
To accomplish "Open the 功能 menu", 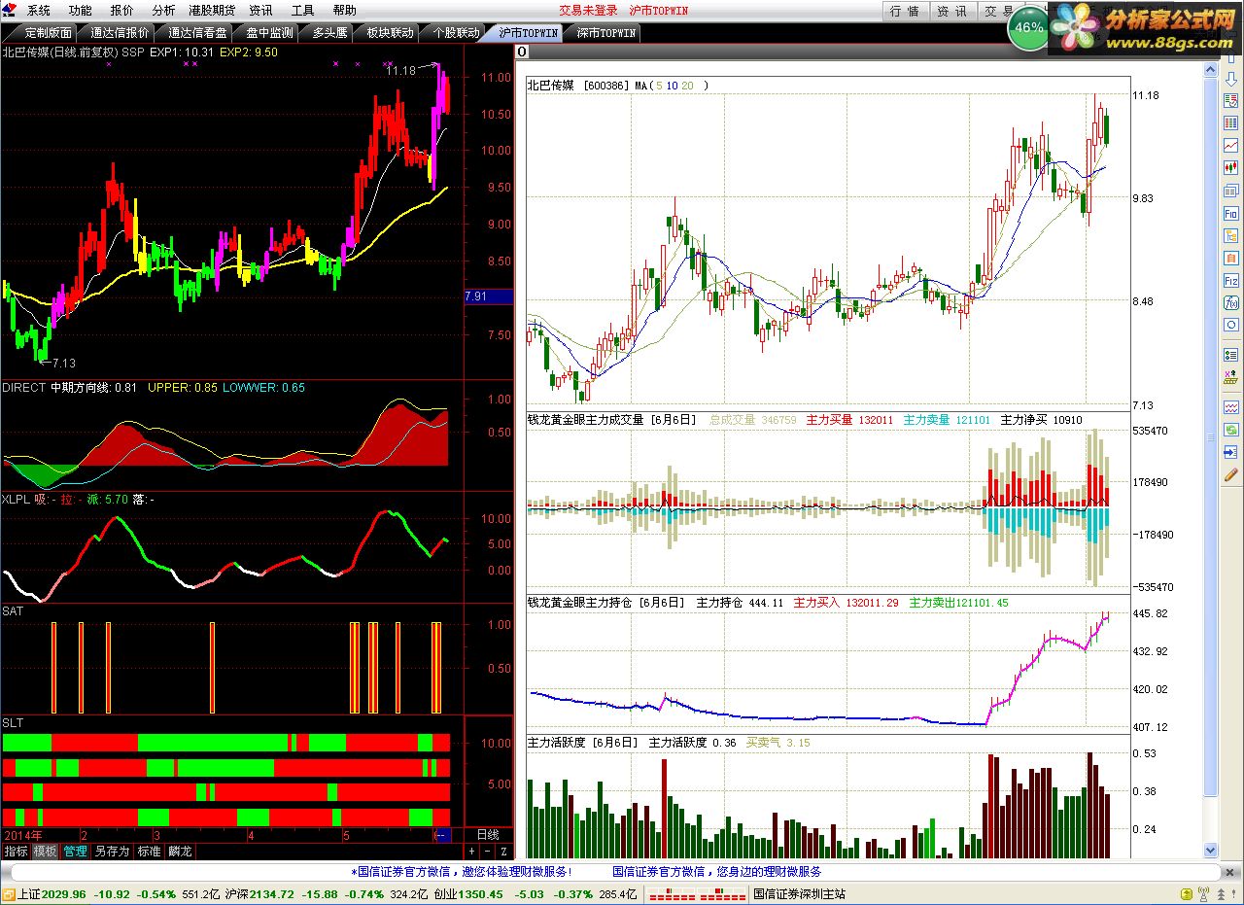I will (81, 11).
